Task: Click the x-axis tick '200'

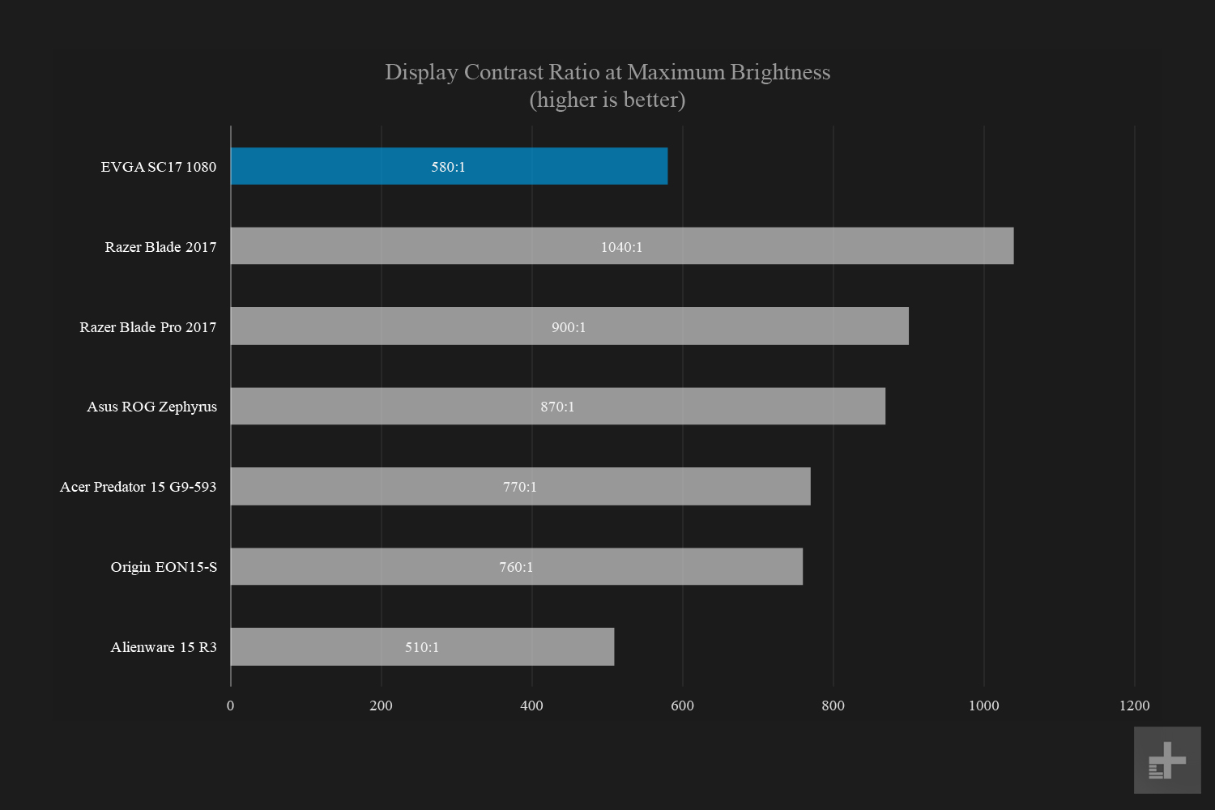Action: click(x=382, y=706)
